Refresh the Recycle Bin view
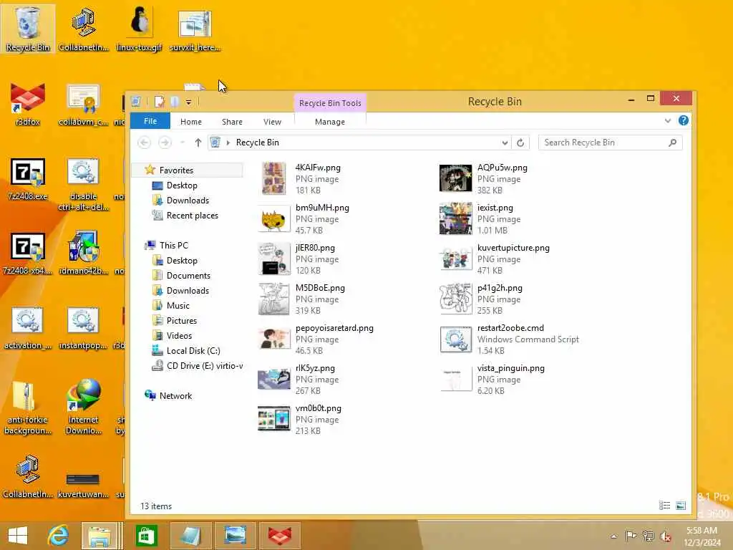The width and height of the screenshot is (733, 550). point(520,143)
